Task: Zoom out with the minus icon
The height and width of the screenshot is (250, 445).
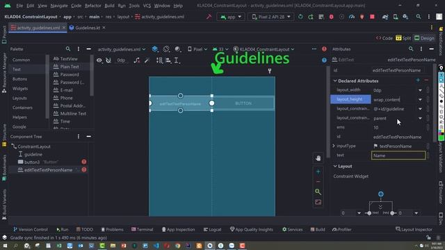Action: point(318,182)
